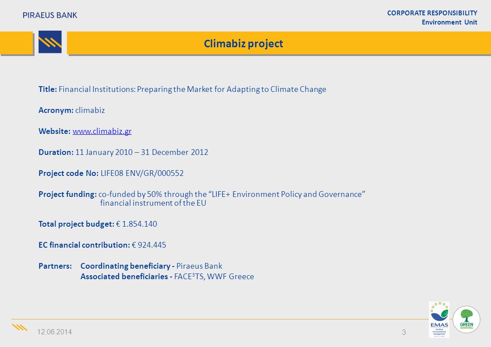
Task: Click the small yellow stripes footer logo
Action: tap(20, 328)
